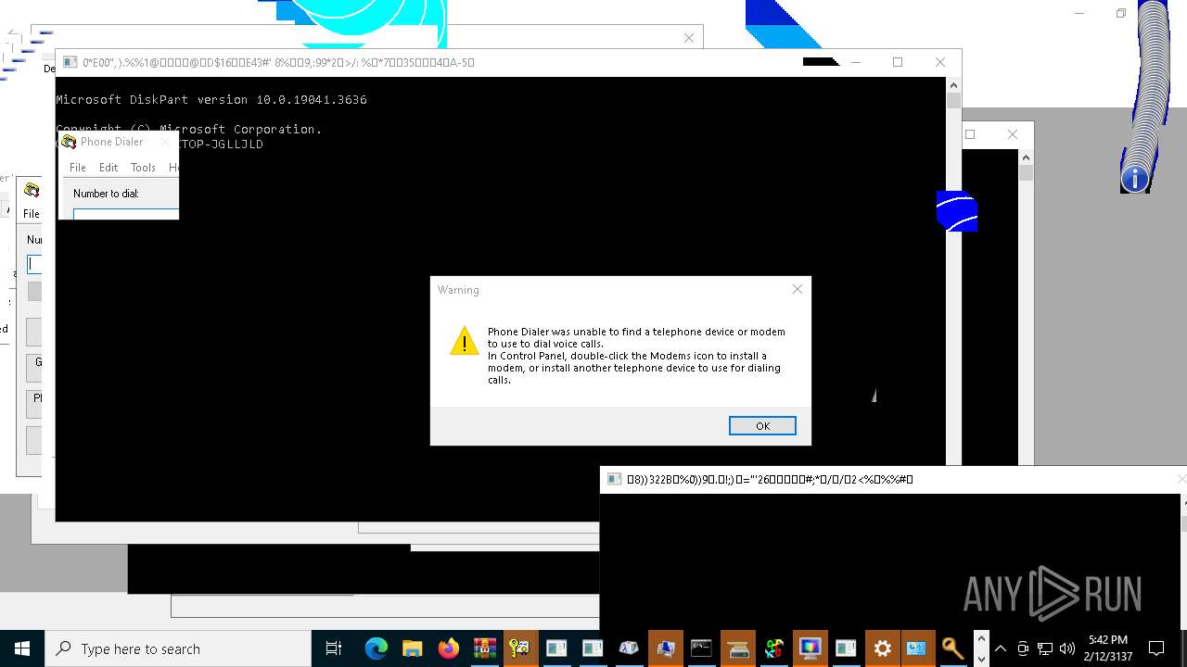This screenshot has height=667, width=1187.
Task: Open File menu in small Phone Dialer window
Action: click(x=78, y=168)
